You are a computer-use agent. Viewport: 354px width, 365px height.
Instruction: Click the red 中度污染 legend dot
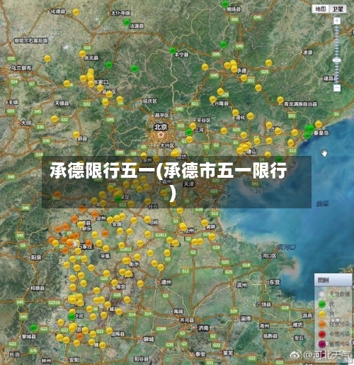322,334
